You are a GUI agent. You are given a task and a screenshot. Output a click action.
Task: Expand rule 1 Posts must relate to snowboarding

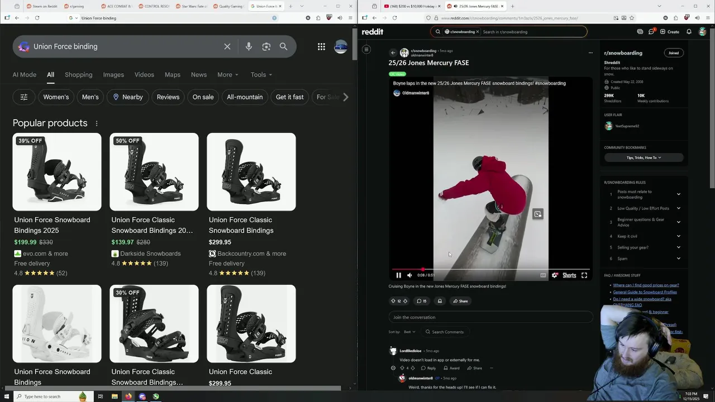click(678, 194)
